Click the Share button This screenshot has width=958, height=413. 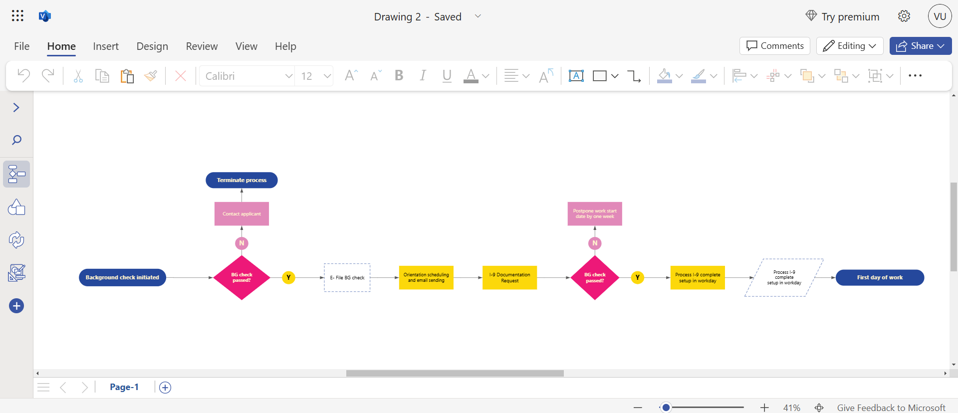[x=921, y=46]
